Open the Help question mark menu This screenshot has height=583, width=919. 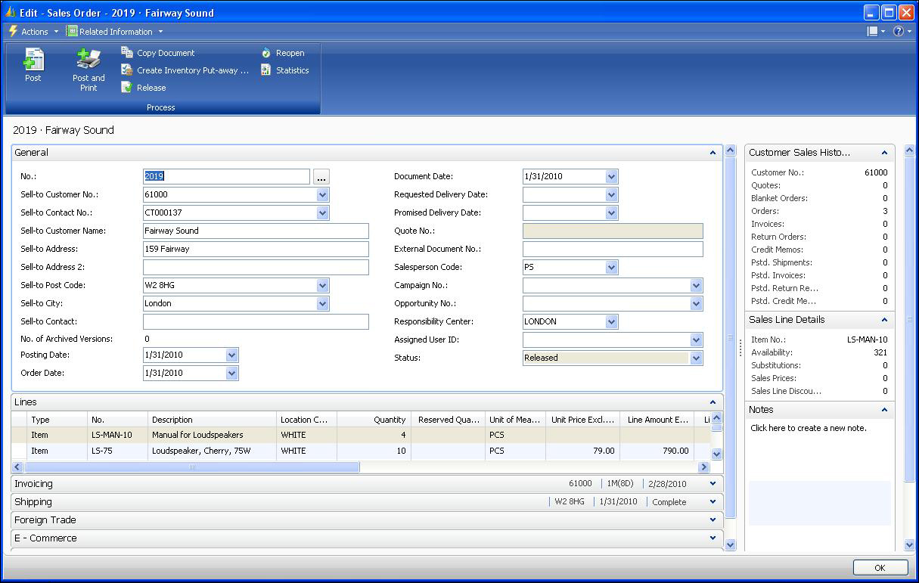click(x=902, y=32)
